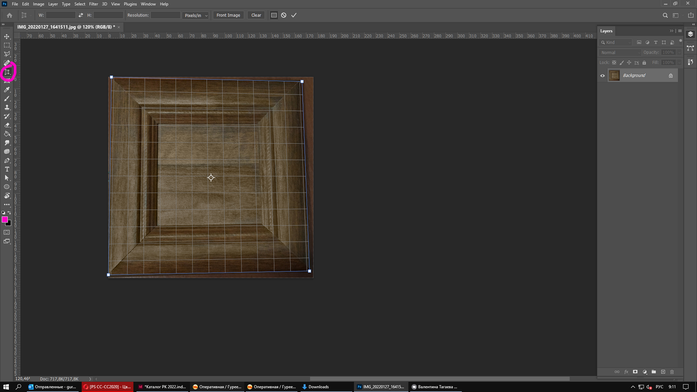
Task: Select the Move tool
Action: (x=7, y=36)
